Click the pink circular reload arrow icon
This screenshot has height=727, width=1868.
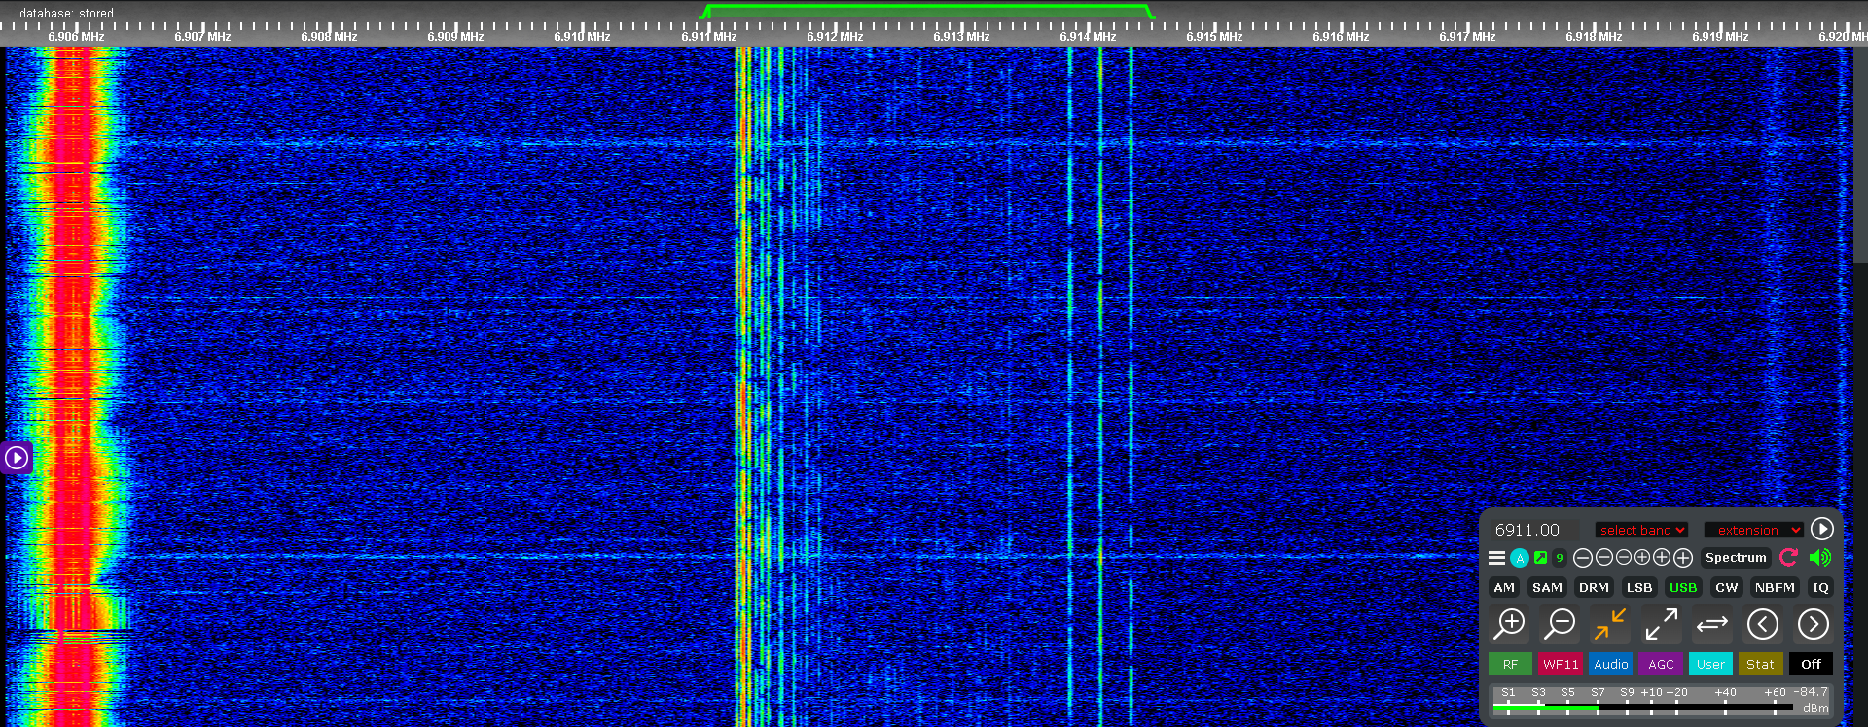(1788, 557)
